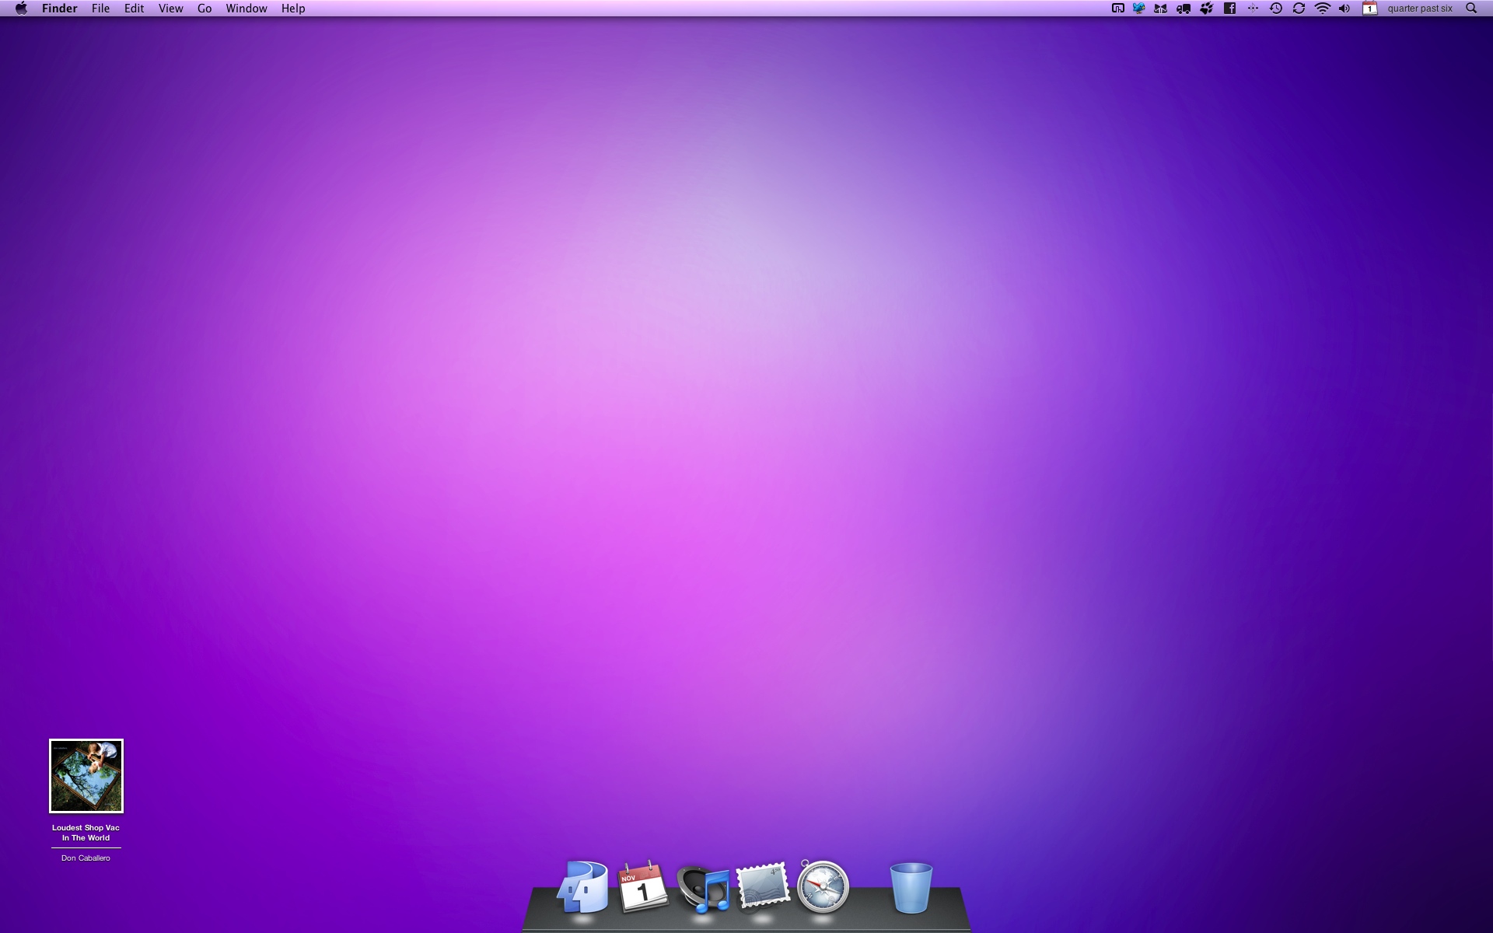1493x933 pixels.
Task: Open Mail stamp icon in dock
Action: pyautogui.click(x=763, y=885)
